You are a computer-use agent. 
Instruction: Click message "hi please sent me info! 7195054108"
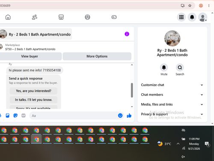pyautogui.click(x=35, y=70)
